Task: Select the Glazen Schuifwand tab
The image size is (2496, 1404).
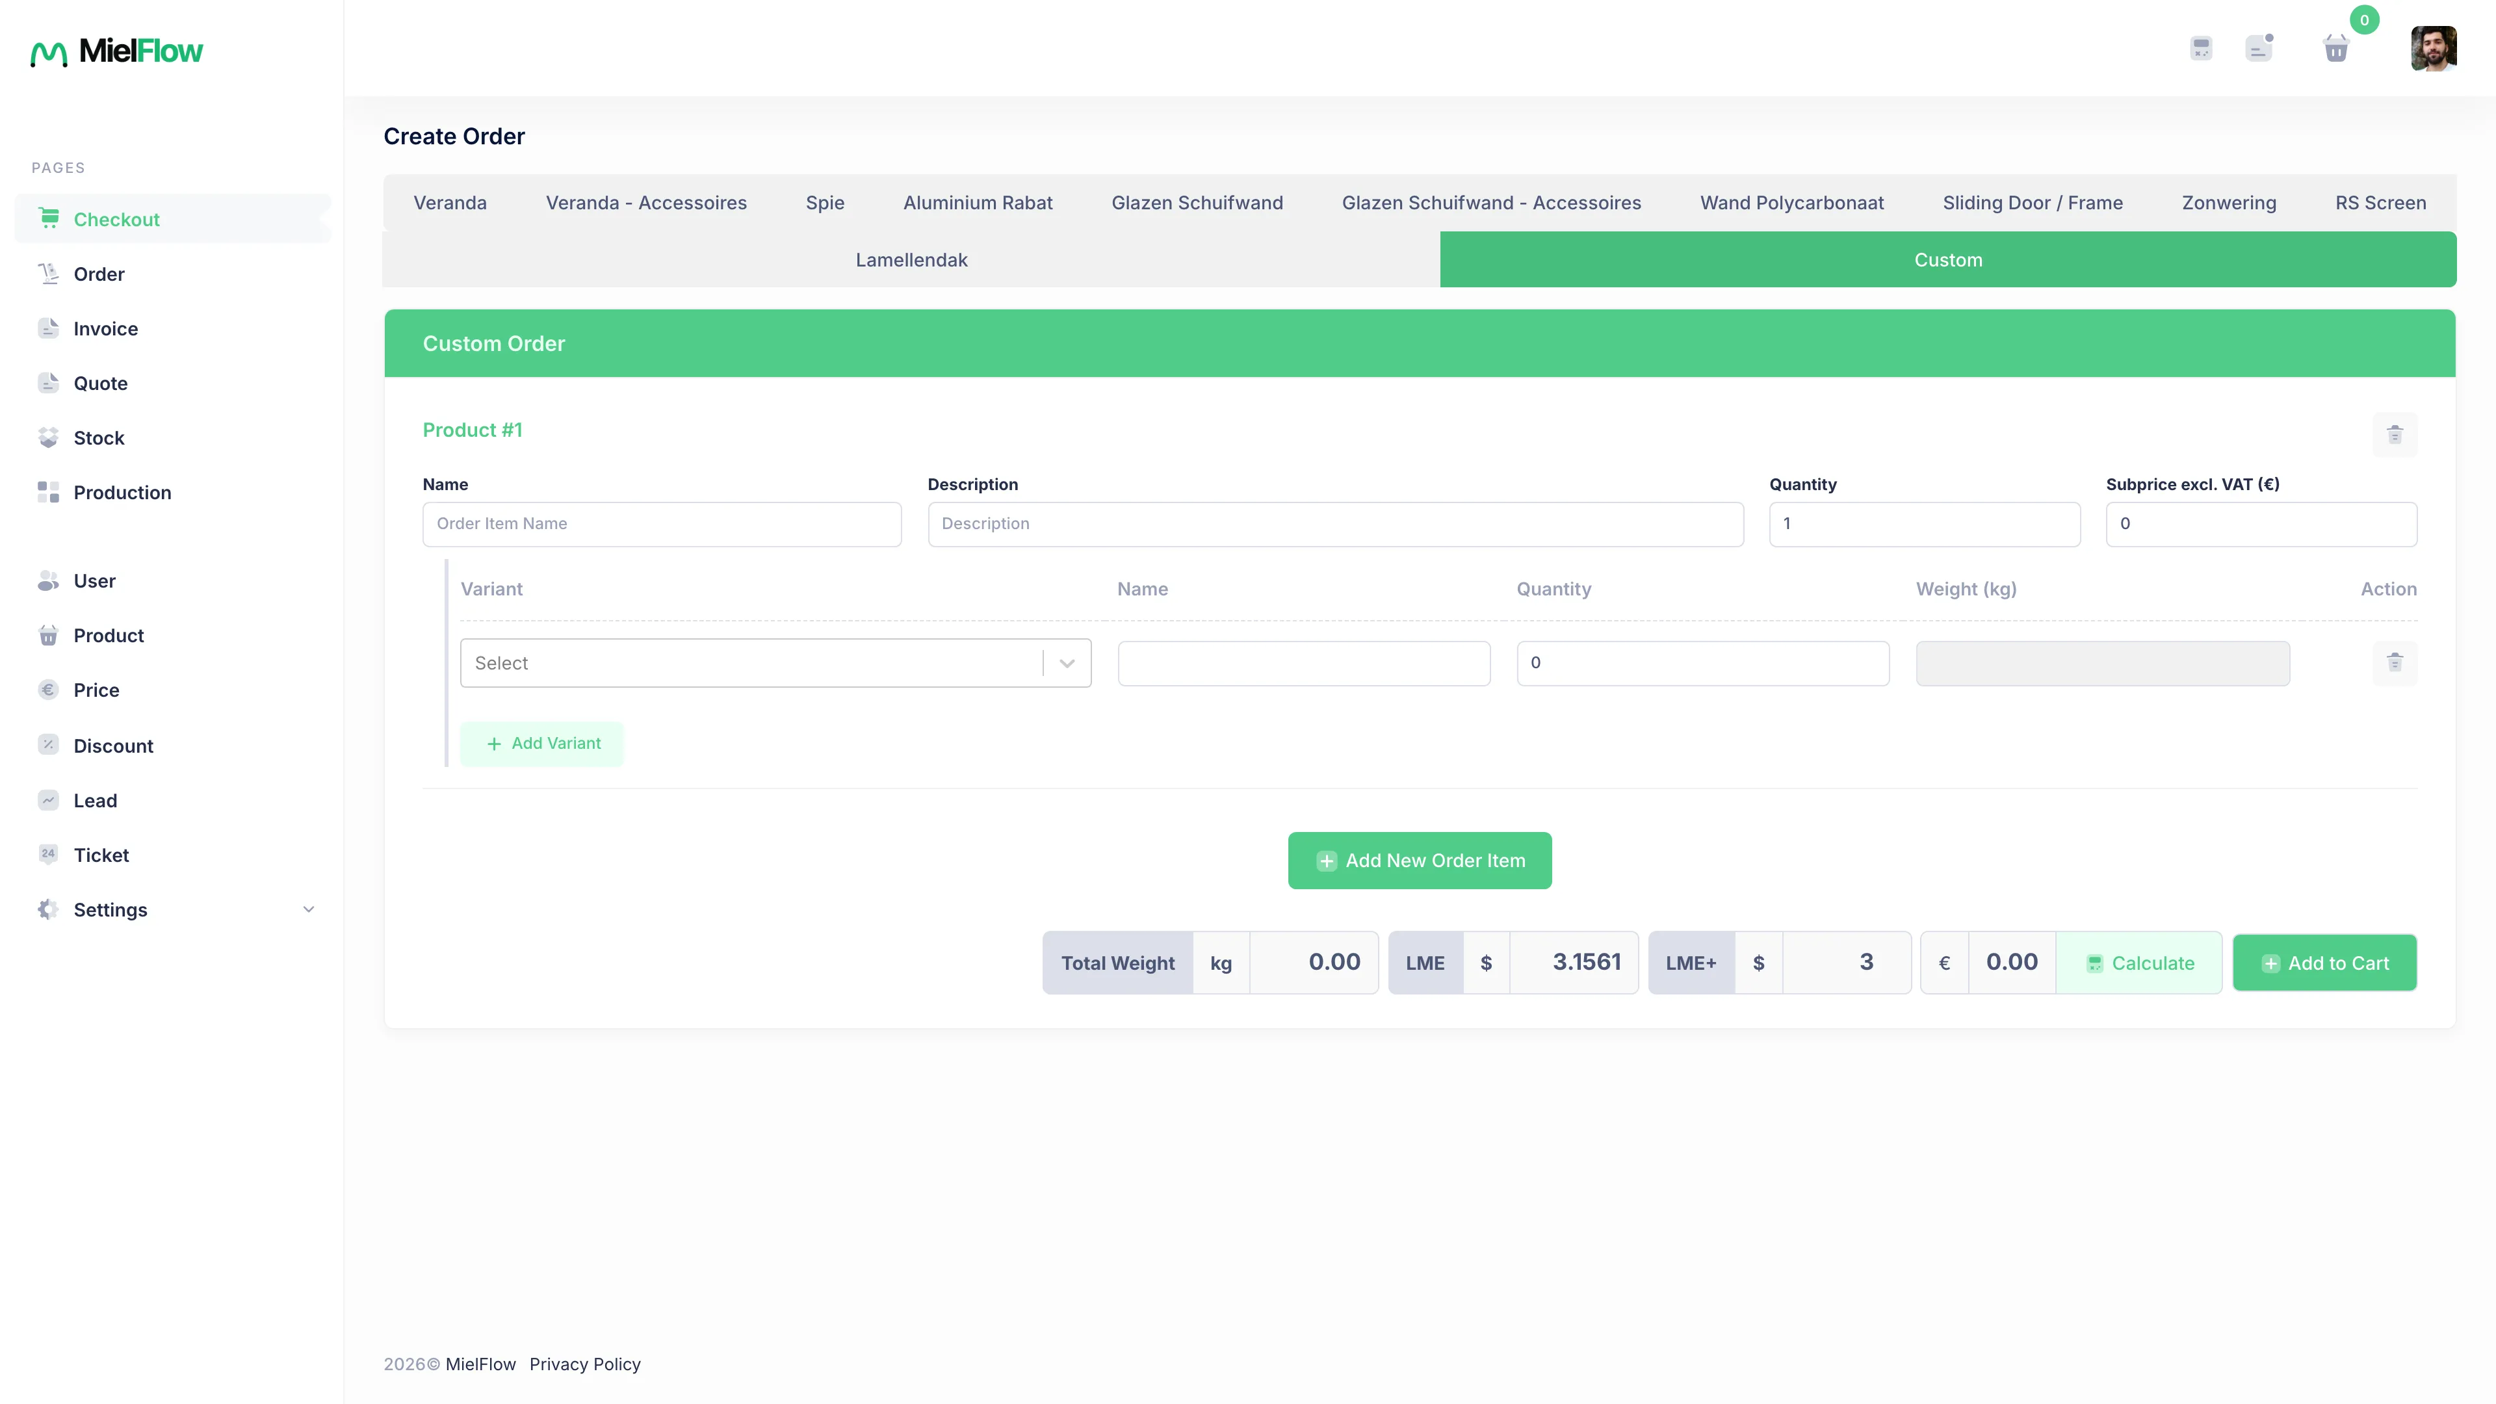Action: tap(1197, 203)
